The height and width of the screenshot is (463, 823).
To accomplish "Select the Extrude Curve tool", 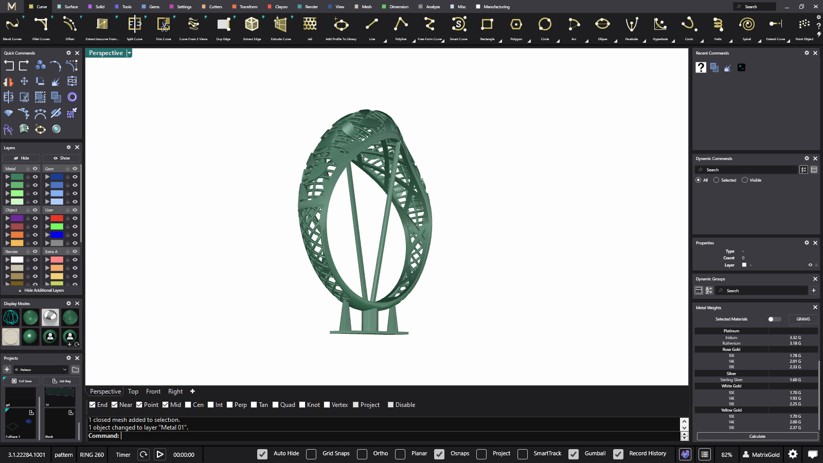I will [281, 24].
